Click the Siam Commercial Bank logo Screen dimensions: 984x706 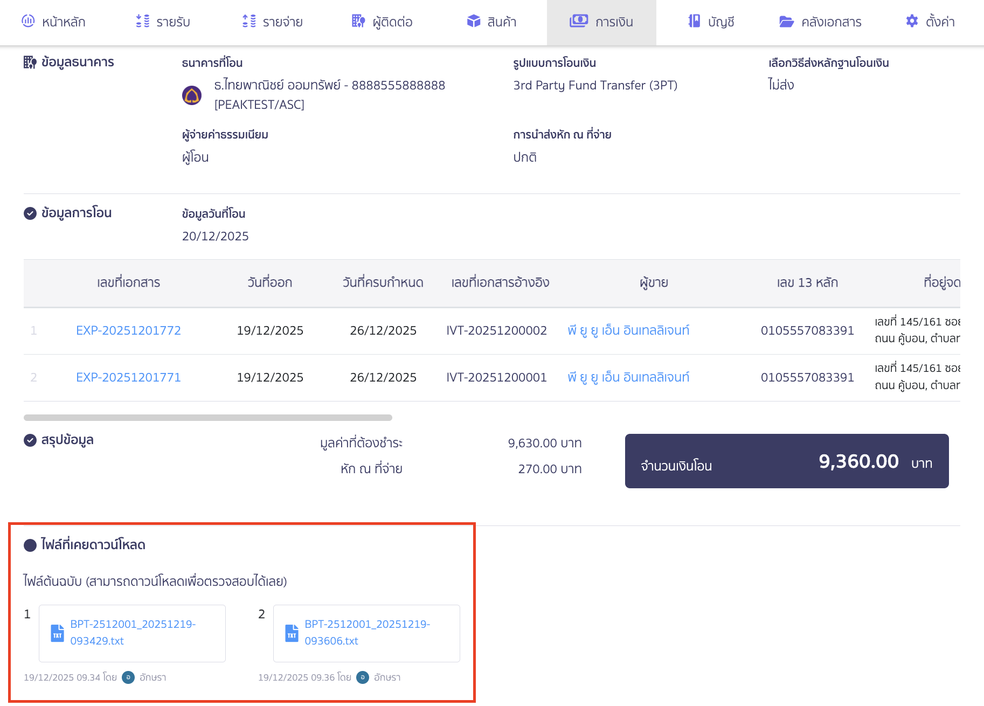[x=192, y=95]
